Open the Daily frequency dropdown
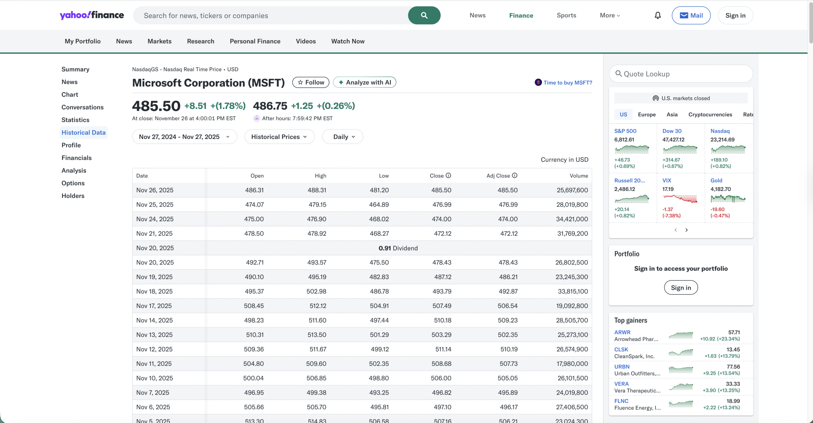This screenshot has height=423, width=813. [342, 137]
